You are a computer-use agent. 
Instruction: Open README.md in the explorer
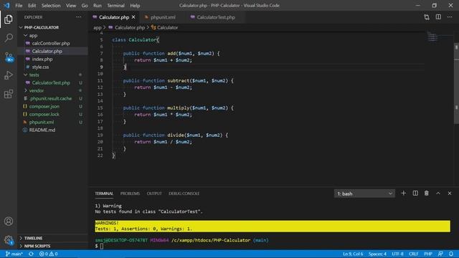pyautogui.click(x=42, y=130)
